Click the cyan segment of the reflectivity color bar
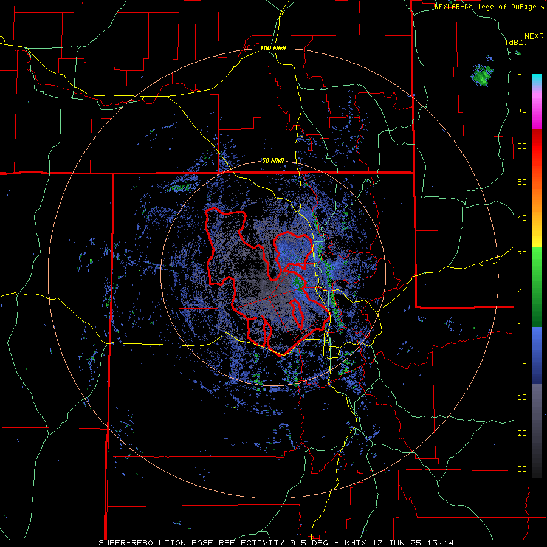The width and height of the screenshot is (547, 547). (537, 80)
